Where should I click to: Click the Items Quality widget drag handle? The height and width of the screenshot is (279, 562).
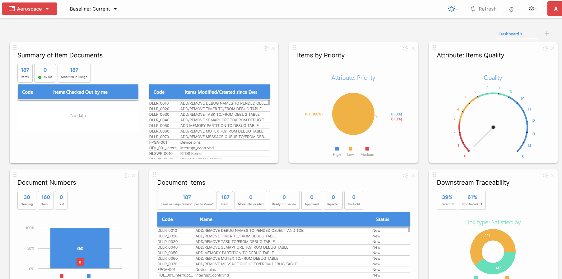(434, 47)
